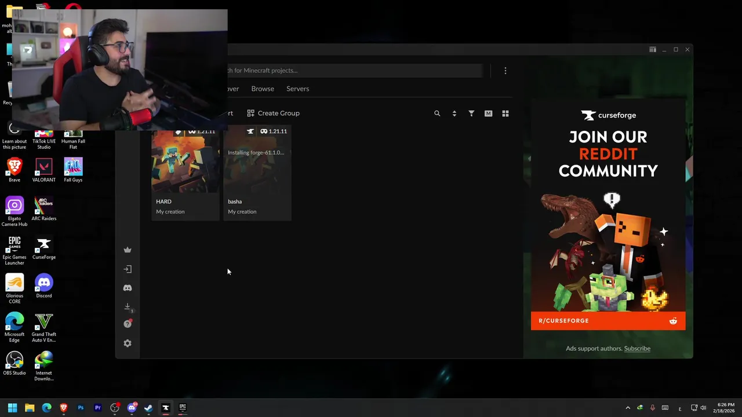Toggle the microphone tray icon
This screenshot has height=417, width=742.
click(x=652, y=408)
